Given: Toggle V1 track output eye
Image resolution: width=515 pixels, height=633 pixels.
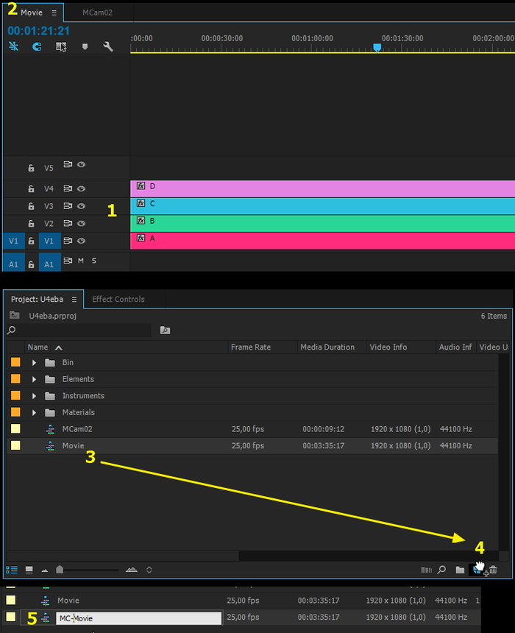Looking at the screenshot, I should (81, 241).
